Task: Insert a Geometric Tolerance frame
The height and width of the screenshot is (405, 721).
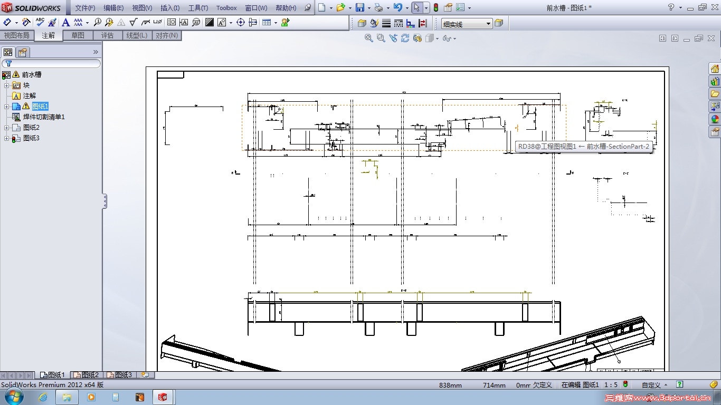Action: tap(172, 22)
